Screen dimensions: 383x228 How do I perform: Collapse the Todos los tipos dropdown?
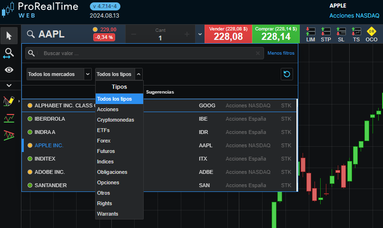(x=119, y=74)
